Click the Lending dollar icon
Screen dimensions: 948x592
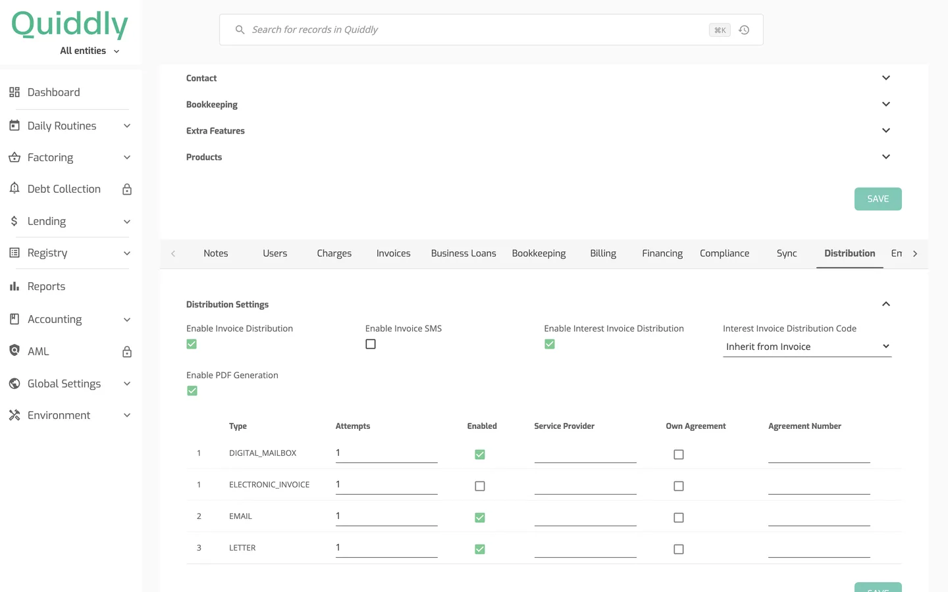click(x=14, y=221)
